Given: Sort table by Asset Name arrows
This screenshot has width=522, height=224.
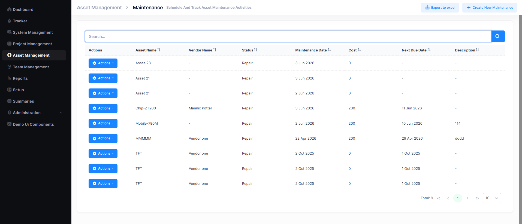Looking at the screenshot, I should click(x=159, y=50).
